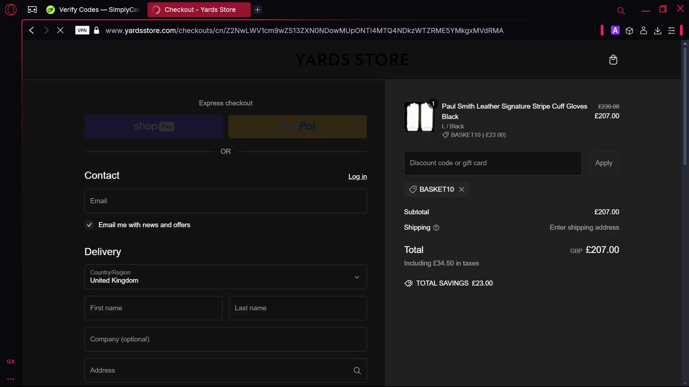Go back to the previous page
This screenshot has height=387, width=689.
(31, 30)
